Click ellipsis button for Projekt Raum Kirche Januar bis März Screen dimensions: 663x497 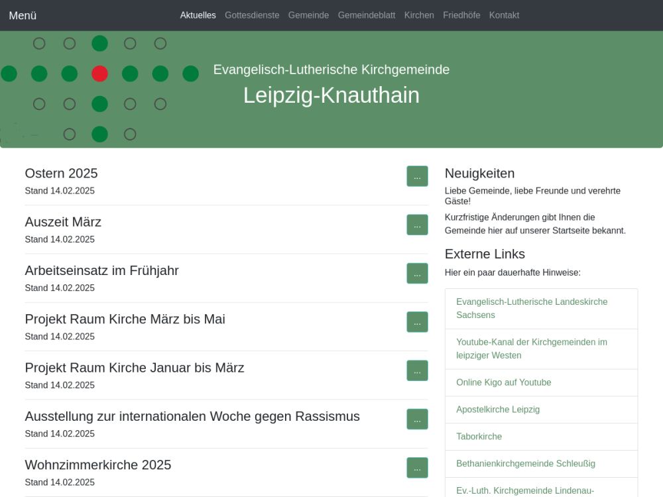click(417, 370)
